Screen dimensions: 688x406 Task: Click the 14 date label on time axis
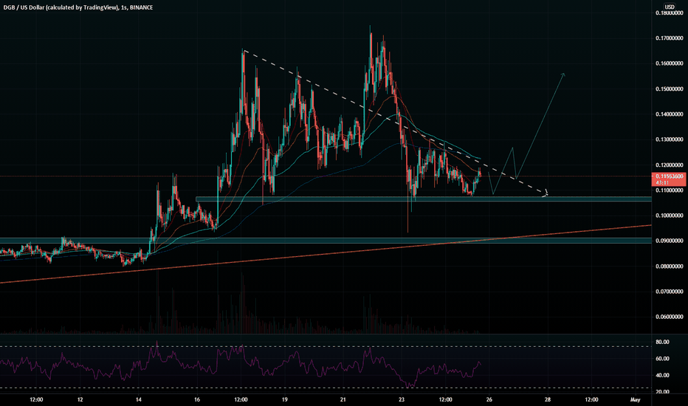pyautogui.click(x=139, y=400)
